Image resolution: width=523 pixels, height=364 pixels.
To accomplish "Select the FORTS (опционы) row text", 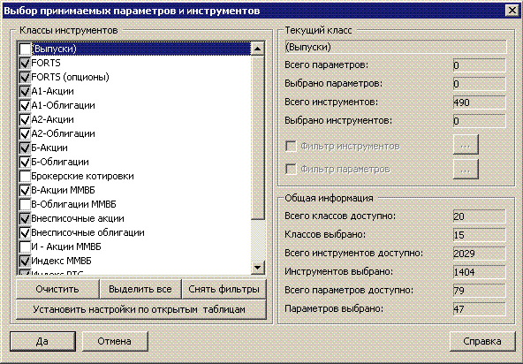I will [70, 77].
